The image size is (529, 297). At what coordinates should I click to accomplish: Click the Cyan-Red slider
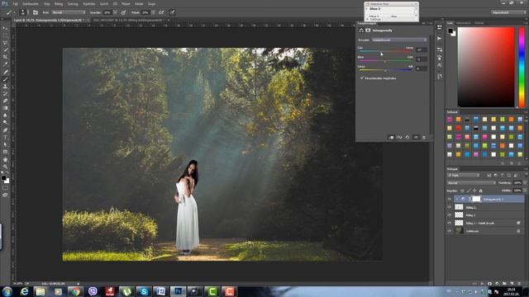(386, 51)
